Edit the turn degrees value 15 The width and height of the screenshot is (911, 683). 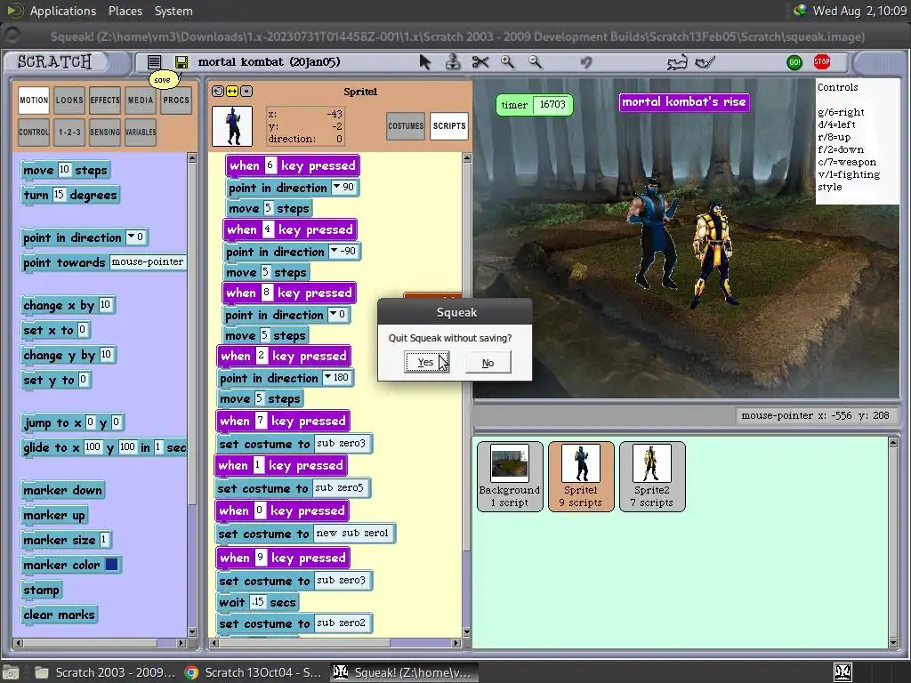click(x=59, y=195)
